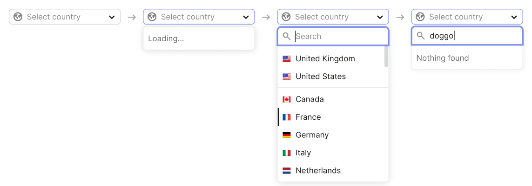Click the Germany flag icon
The image size is (532, 186).
[287, 135]
